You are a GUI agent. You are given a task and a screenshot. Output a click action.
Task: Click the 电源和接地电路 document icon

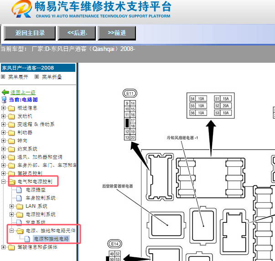[27, 239]
